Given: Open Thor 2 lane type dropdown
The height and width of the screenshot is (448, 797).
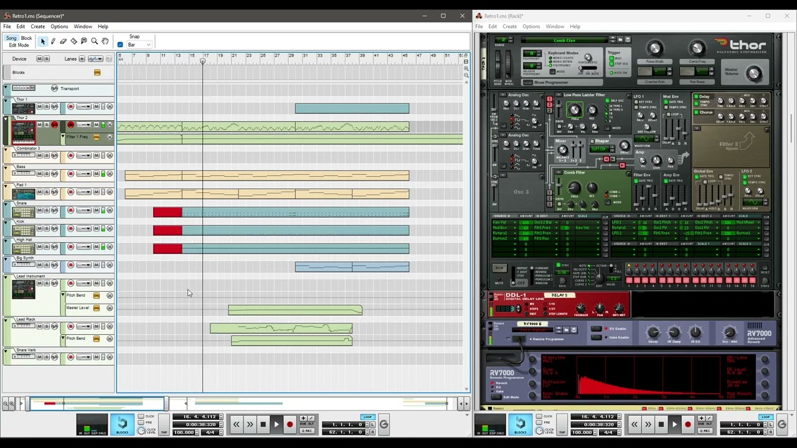Looking at the screenshot, I should pyautogui.click(x=85, y=125).
